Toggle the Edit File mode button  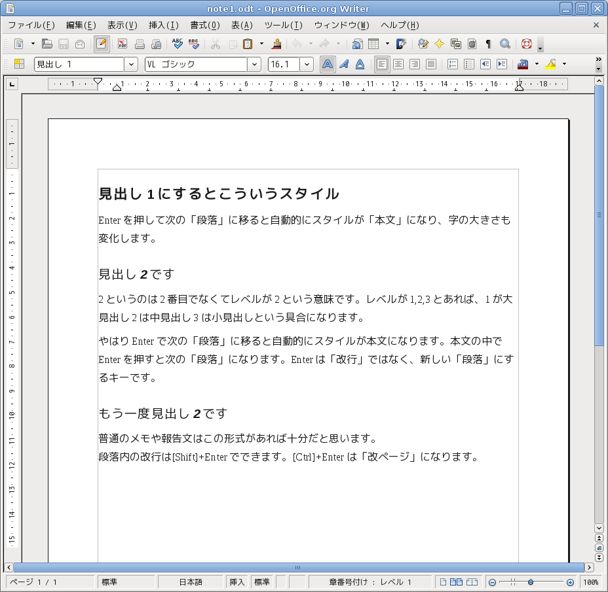coord(101,44)
